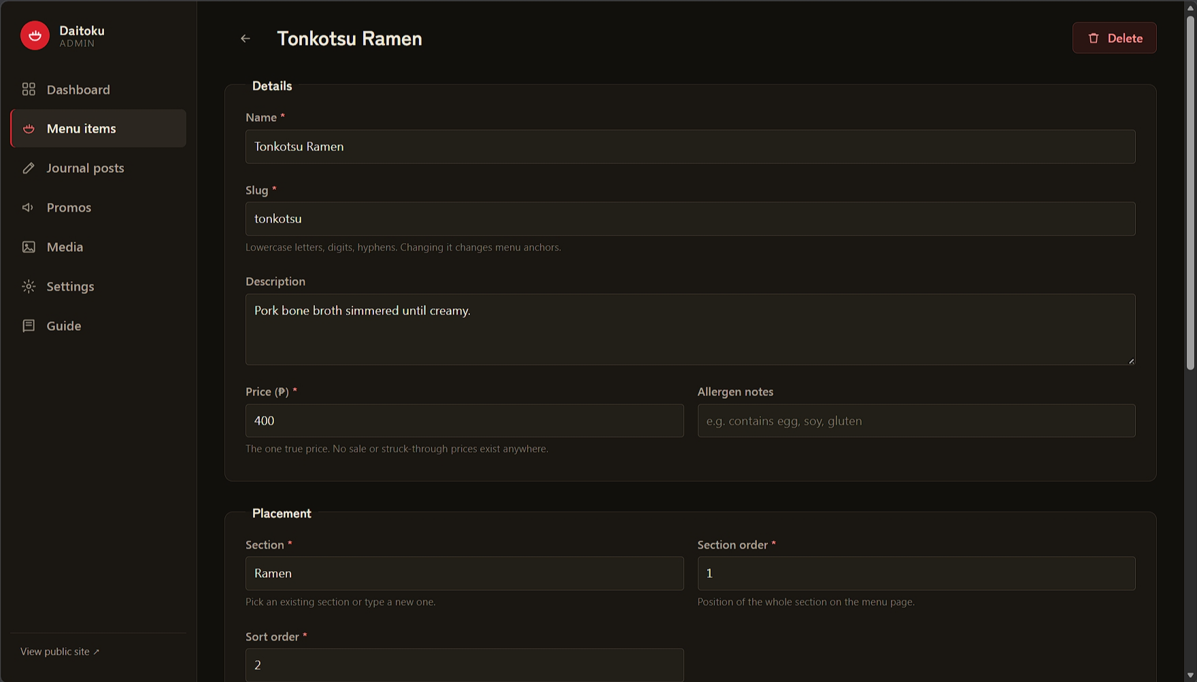Click the scrollbar up arrow
The width and height of the screenshot is (1197, 682).
pos(1190,7)
